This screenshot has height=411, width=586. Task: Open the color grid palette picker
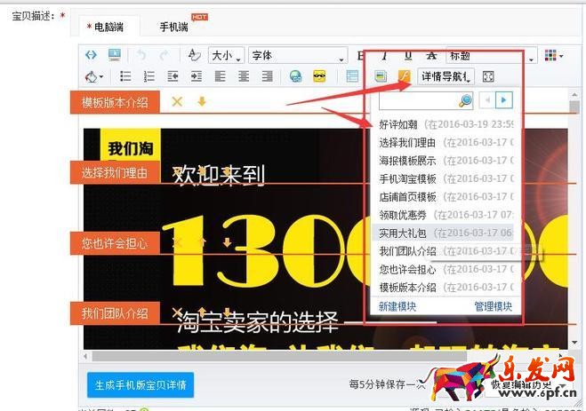[552, 56]
